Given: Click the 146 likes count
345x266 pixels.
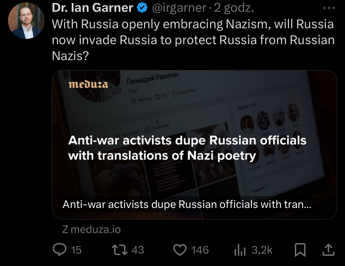Looking at the screenshot, I should (x=200, y=250).
